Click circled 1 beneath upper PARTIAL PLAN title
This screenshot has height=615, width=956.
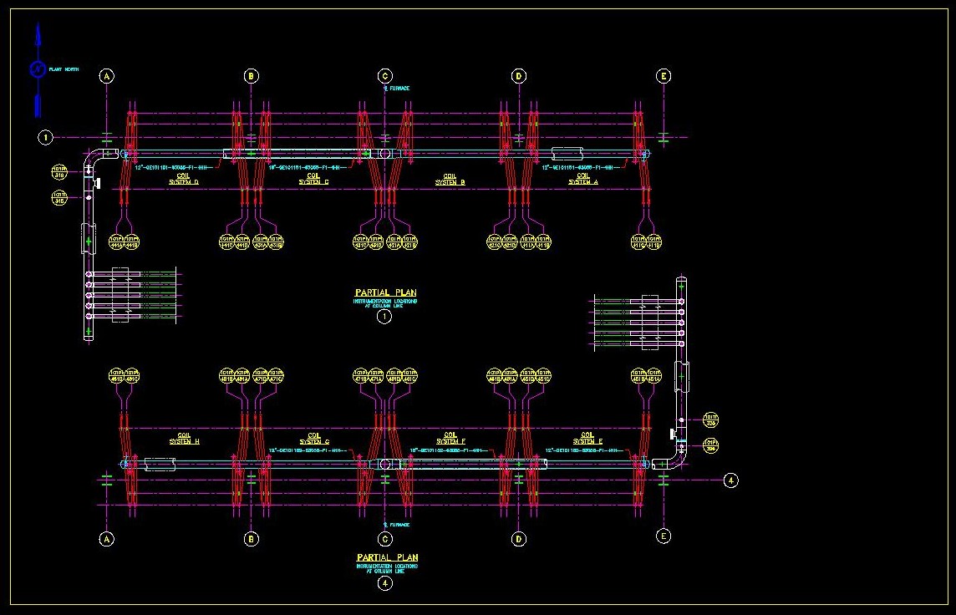click(384, 317)
